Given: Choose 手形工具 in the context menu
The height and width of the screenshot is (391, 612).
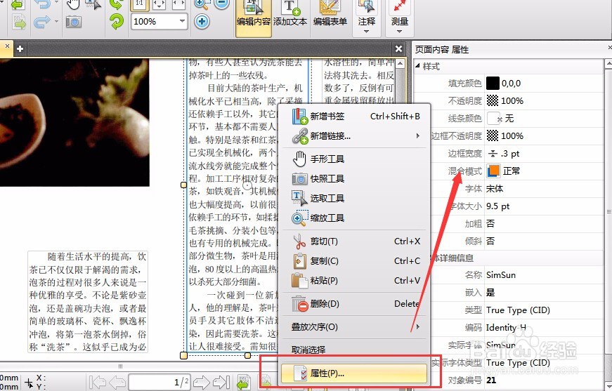Looking at the screenshot, I should 356,159.
